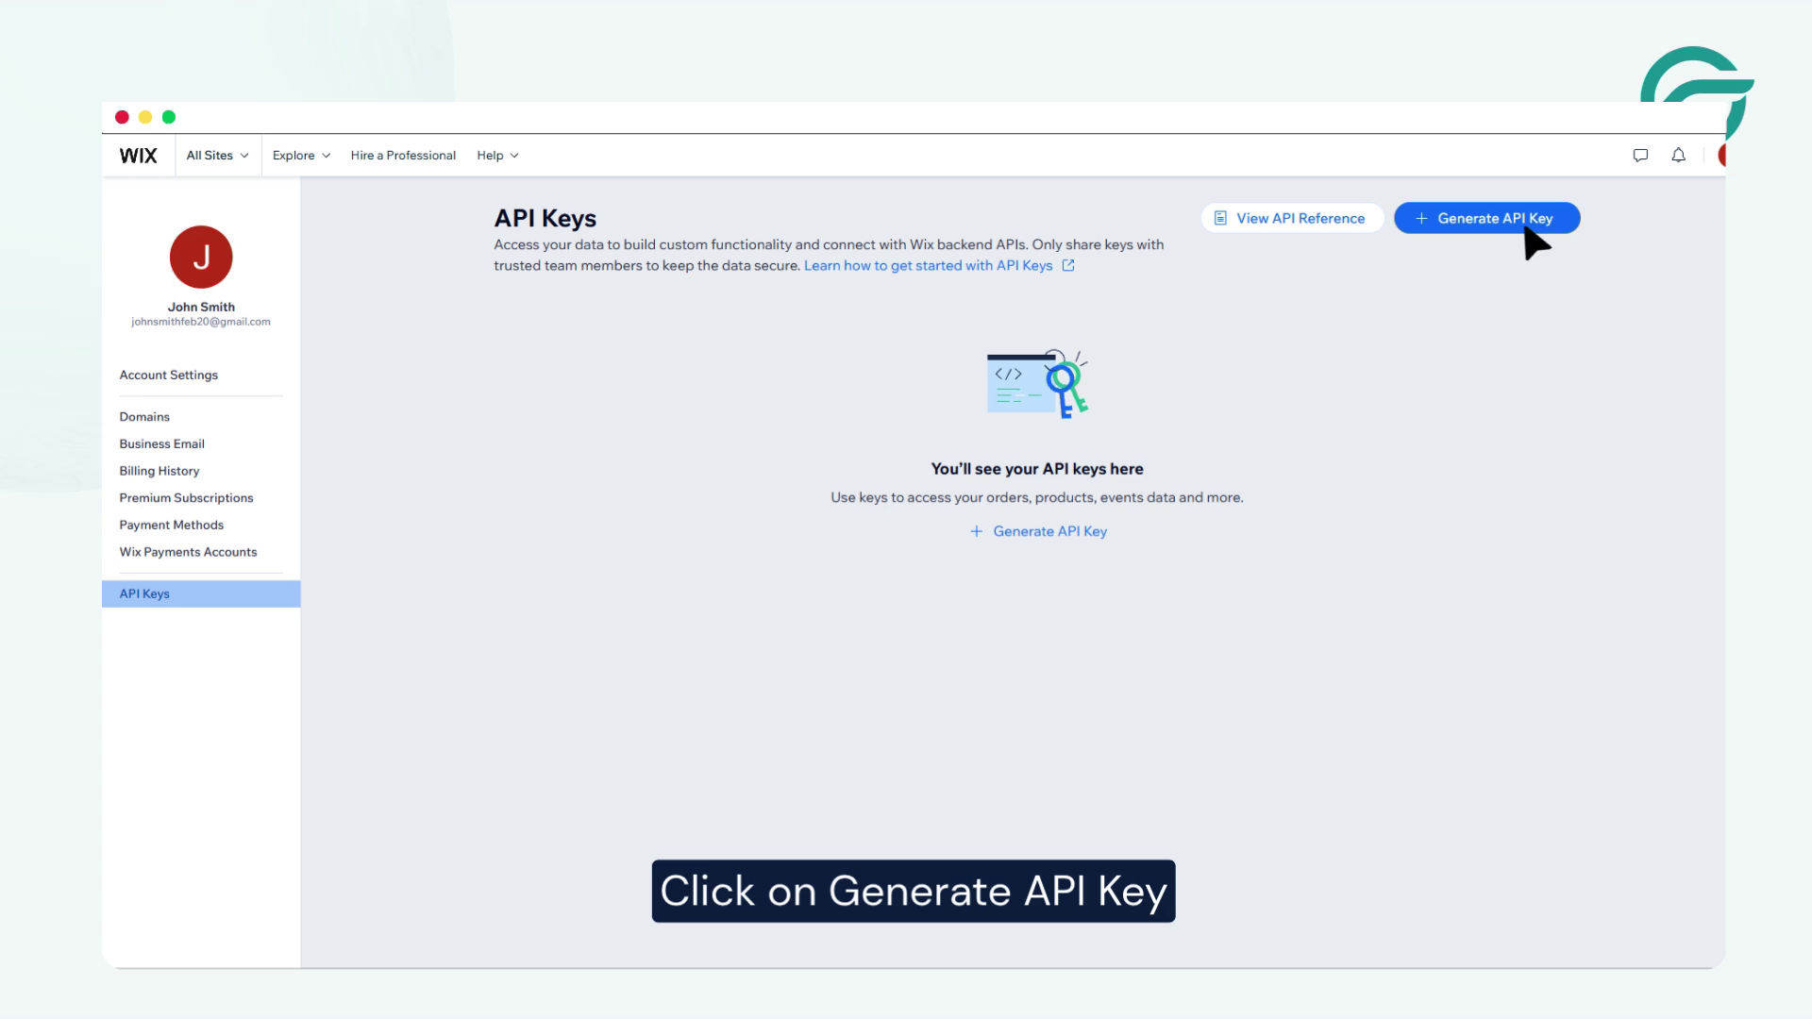
Task: Click the green maximize window dot
Action: click(x=169, y=117)
